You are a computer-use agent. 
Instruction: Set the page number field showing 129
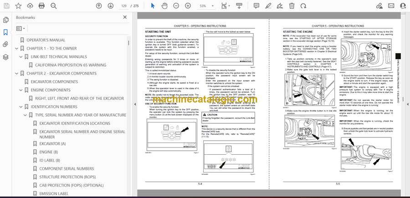pos(123,6)
